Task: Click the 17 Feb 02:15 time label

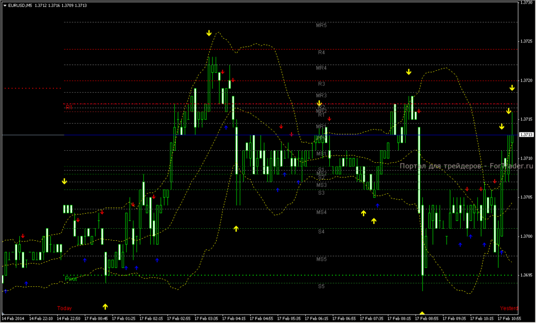Action: pyautogui.click(x=151, y=319)
